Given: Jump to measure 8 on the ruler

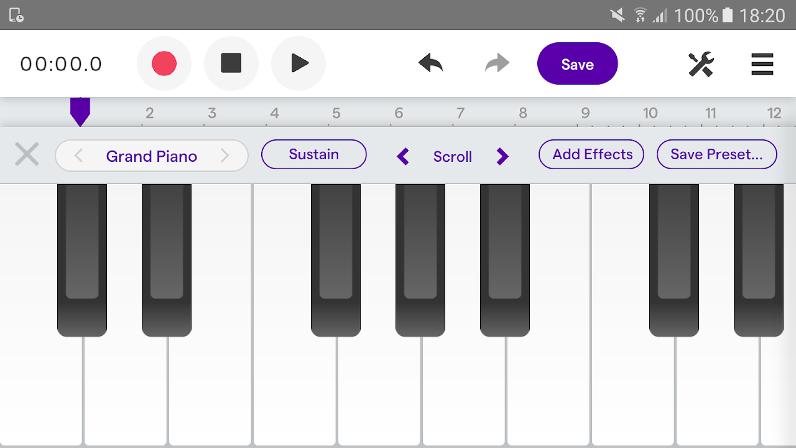Looking at the screenshot, I should (x=523, y=113).
